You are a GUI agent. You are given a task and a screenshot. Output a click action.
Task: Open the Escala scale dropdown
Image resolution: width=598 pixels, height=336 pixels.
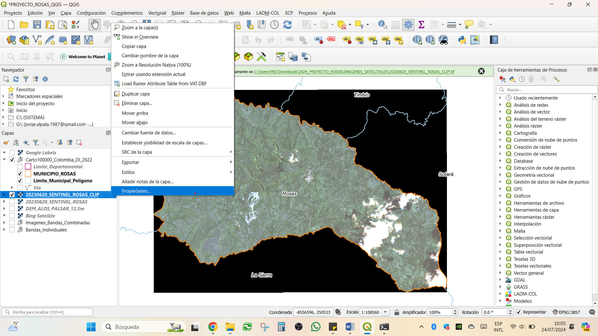pos(385,312)
